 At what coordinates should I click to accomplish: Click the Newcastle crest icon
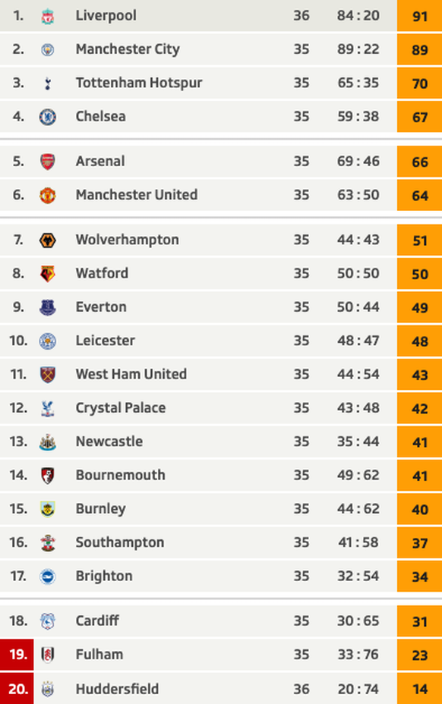click(x=48, y=442)
